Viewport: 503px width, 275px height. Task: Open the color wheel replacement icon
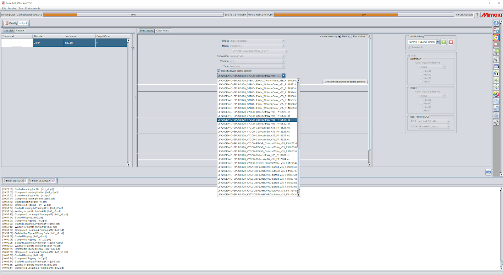(496, 94)
